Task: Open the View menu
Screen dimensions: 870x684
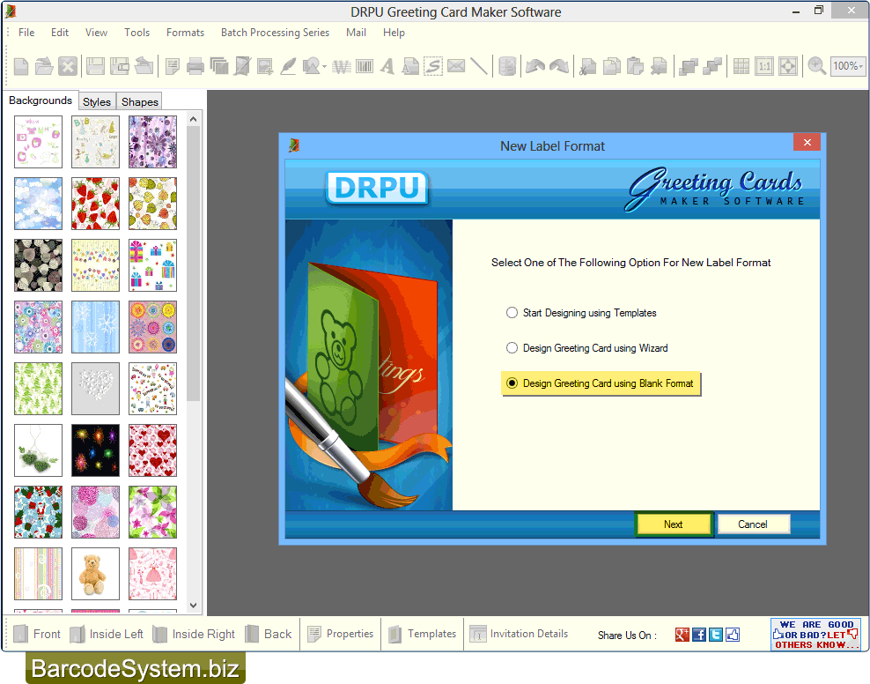Action: pyautogui.click(x=96, y=33)
